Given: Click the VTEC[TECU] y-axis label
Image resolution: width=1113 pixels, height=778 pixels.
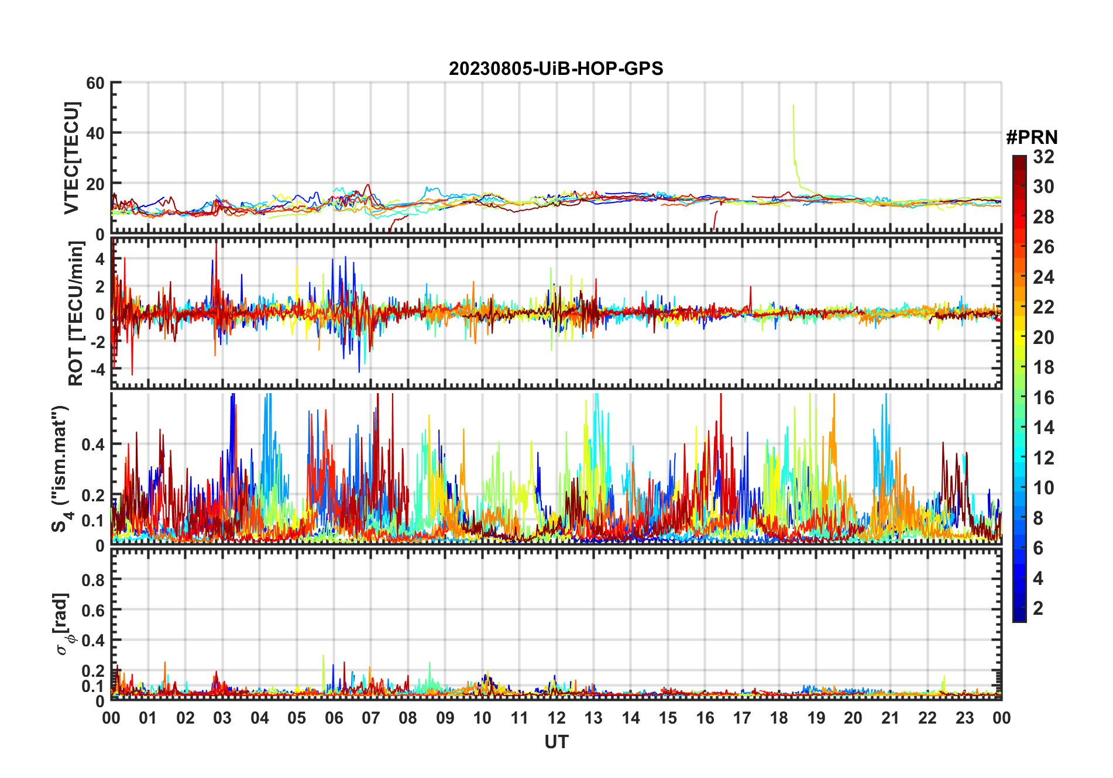Looking at the screenshot, I should [x=71, y=158].
